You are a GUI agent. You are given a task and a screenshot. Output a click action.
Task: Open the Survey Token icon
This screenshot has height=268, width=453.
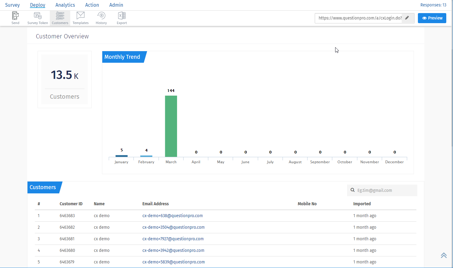click(38, 16)
